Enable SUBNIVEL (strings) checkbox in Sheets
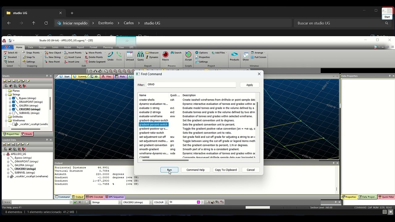The image size is (395, 222). click(x=13, y=113)
